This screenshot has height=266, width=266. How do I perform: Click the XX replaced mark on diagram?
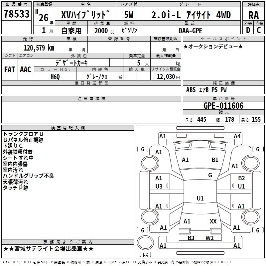tap(213, 221)
